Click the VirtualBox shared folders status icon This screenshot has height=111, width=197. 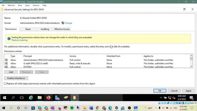174,103
